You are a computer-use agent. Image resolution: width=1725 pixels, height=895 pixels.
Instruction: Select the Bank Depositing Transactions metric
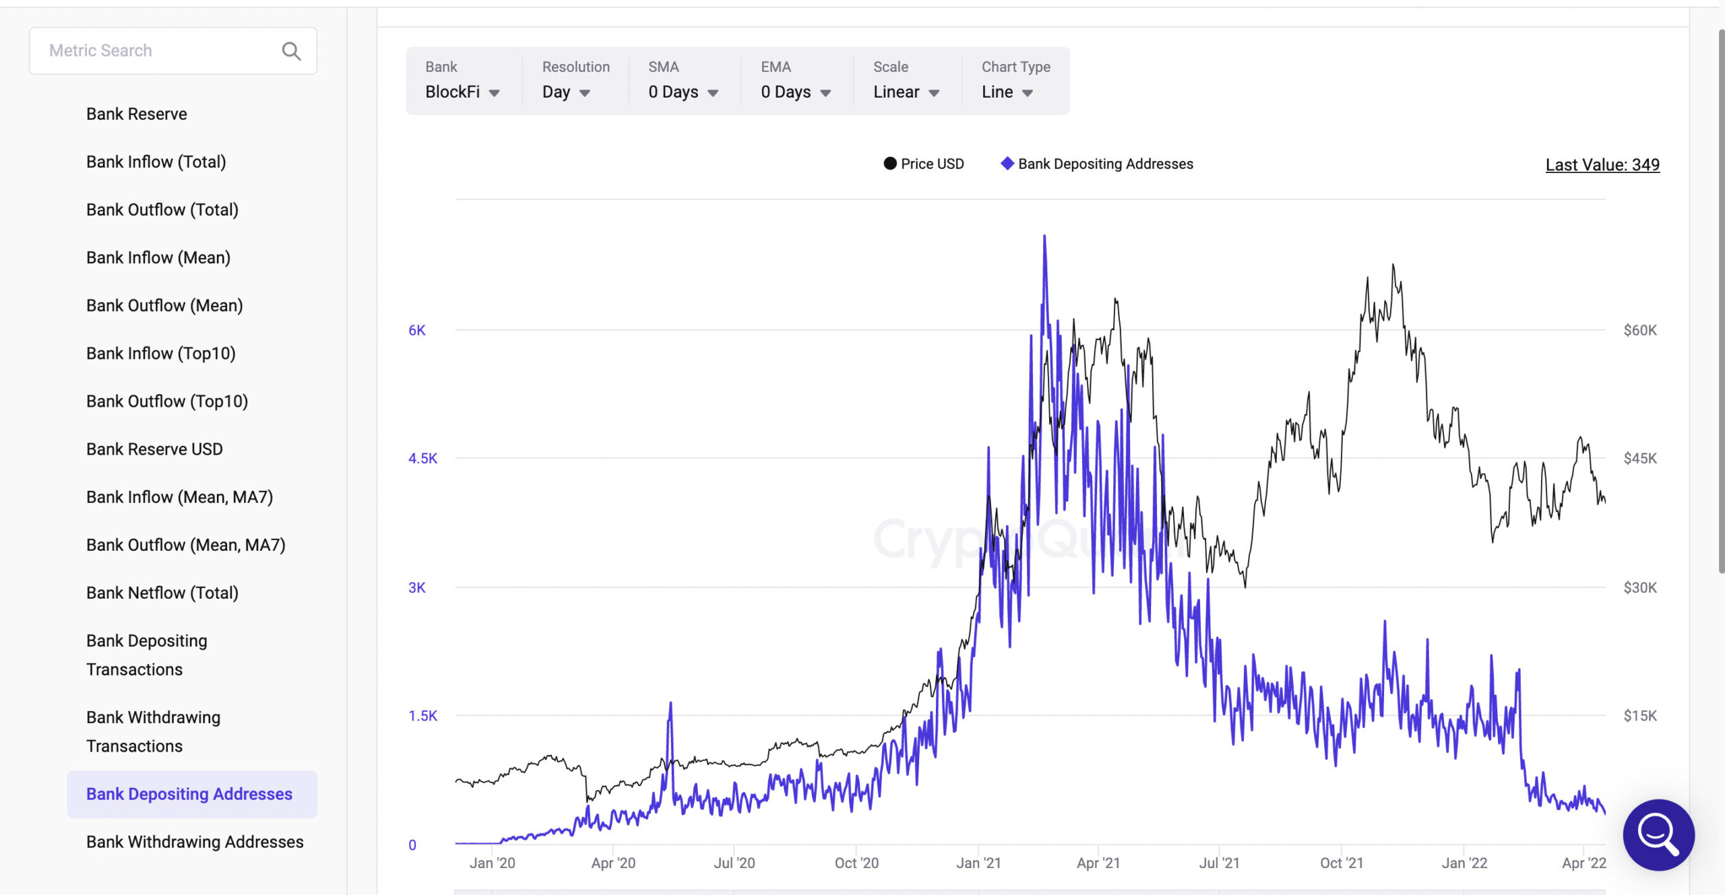click(x=147, y=655)
